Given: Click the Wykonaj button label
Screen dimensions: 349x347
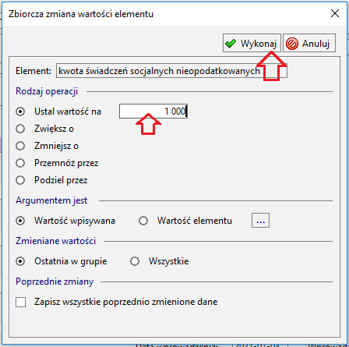Looking at the screenshot, I should 258,44.
